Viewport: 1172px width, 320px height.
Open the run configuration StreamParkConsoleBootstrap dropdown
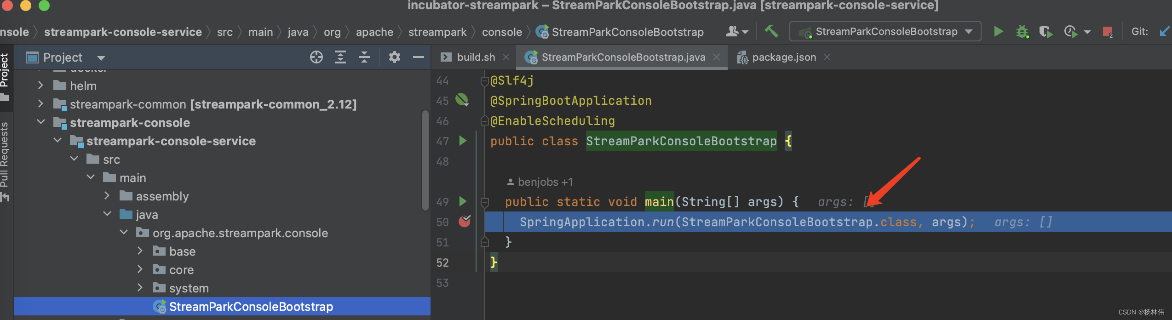(x=885, y=31)
